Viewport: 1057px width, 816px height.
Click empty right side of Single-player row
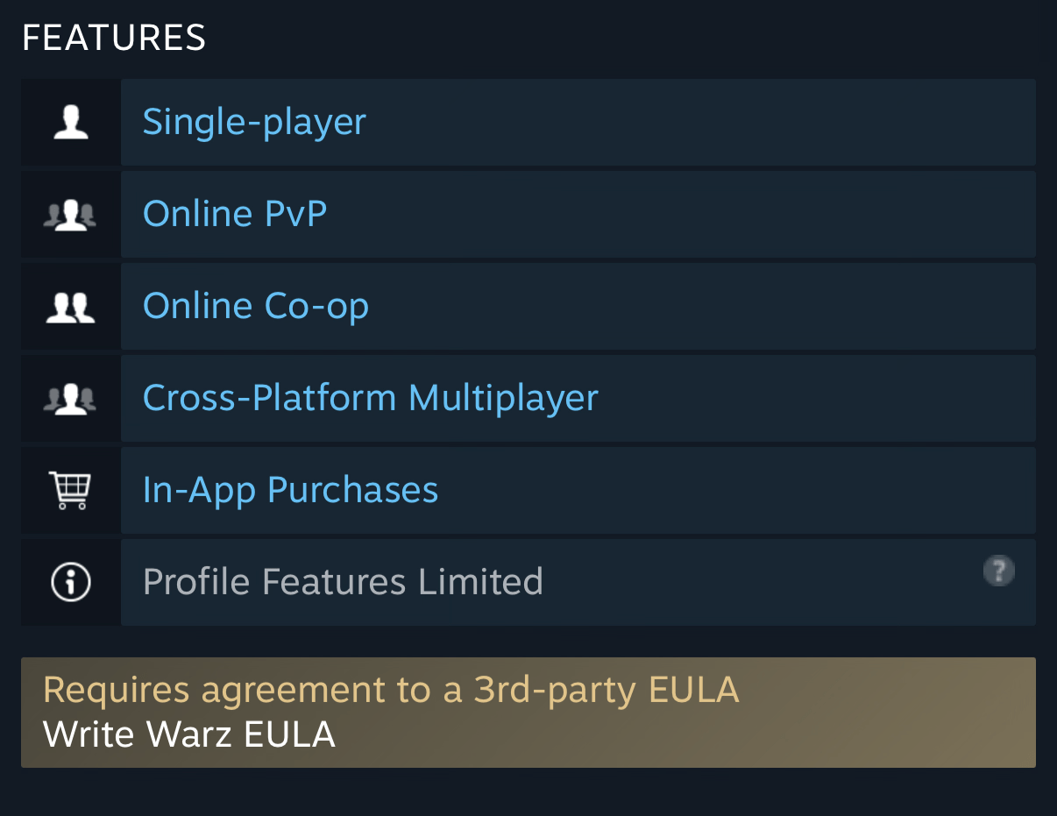tap(789, 123)
